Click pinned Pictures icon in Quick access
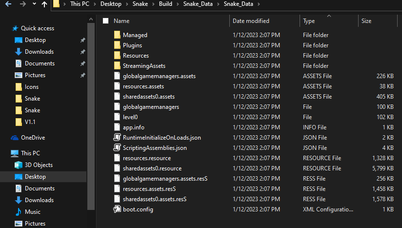Image resolution: width=402 pixels, height=228 pixels. pyautogui.click(x=19, y=75)
